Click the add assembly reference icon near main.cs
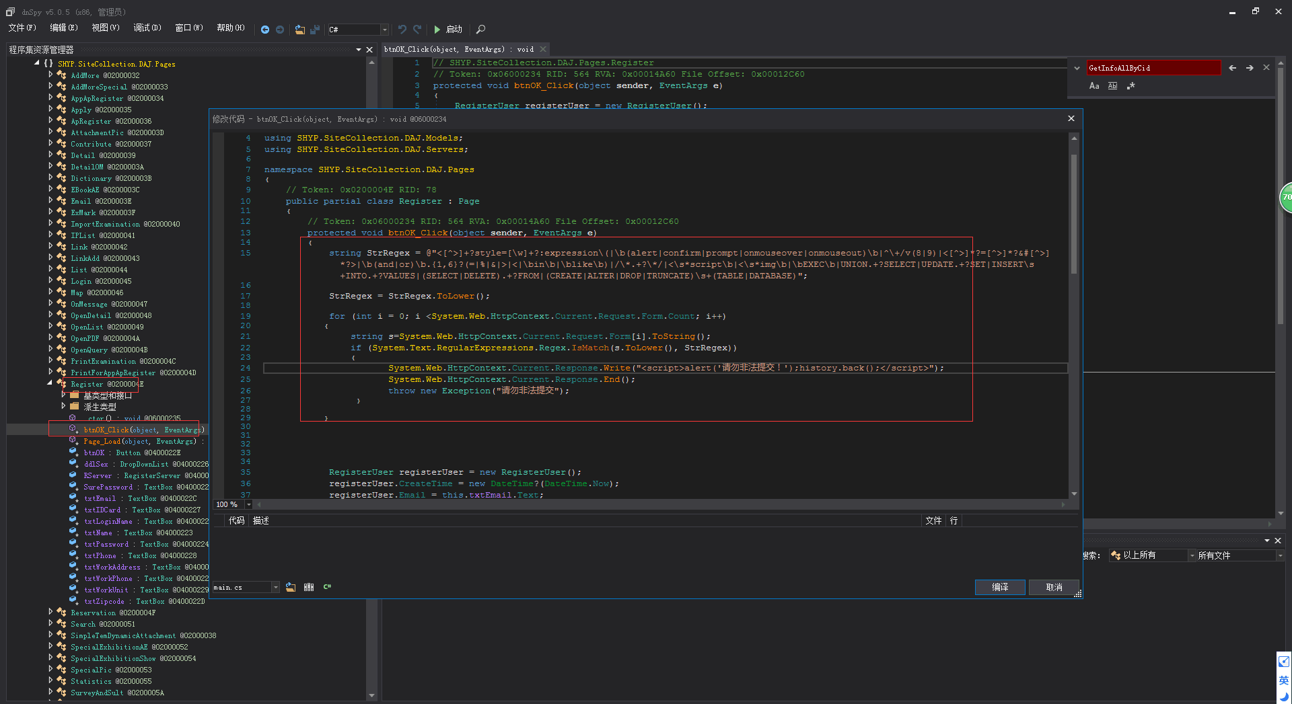This screenshot has width=1292, height=704. click(291, 587)
